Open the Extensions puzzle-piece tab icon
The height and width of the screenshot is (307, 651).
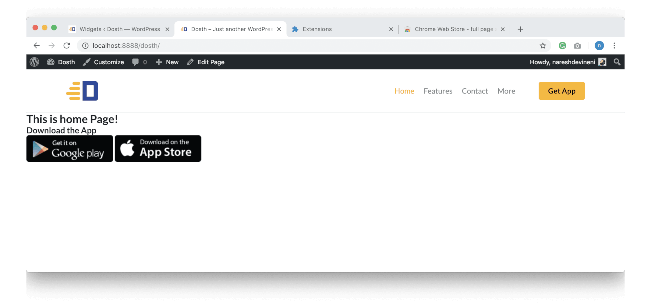[296, 29]
